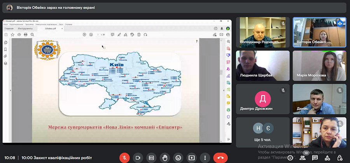Hang up with the red leave-call button

coord(220,158)
